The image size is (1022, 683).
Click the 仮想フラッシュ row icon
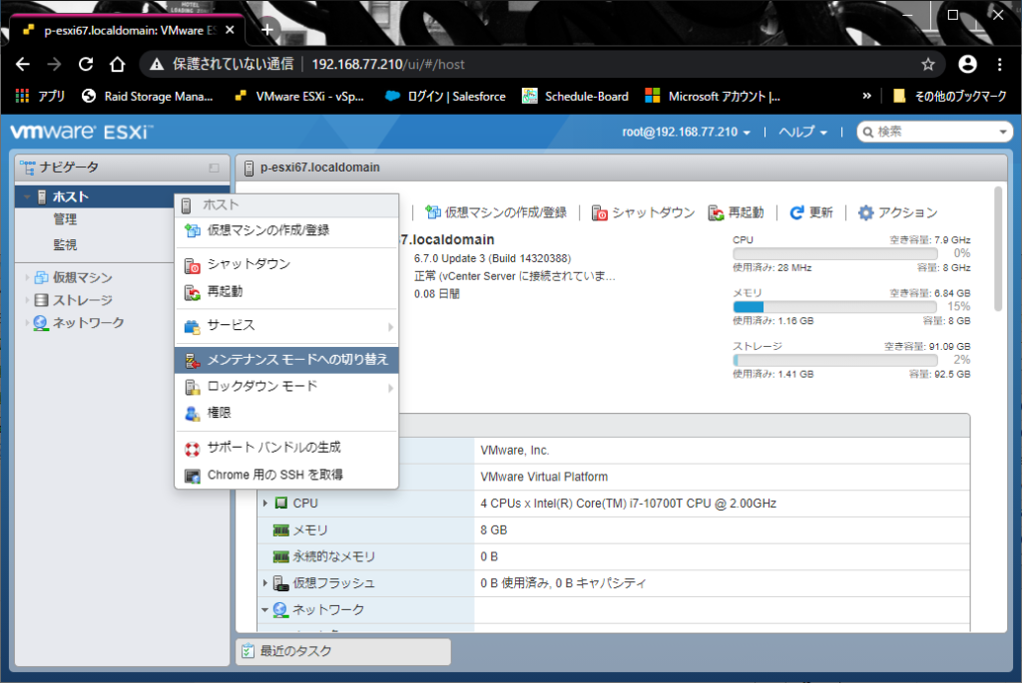(x=280, y=582)
